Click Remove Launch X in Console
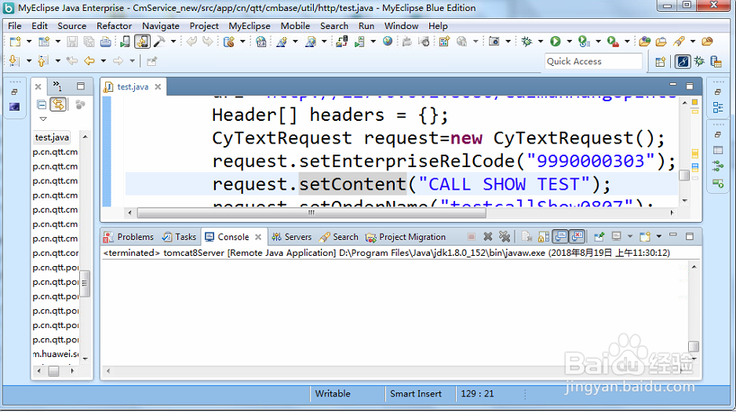The width and height of the screenshot is (736, 412). tap(488, 236)
